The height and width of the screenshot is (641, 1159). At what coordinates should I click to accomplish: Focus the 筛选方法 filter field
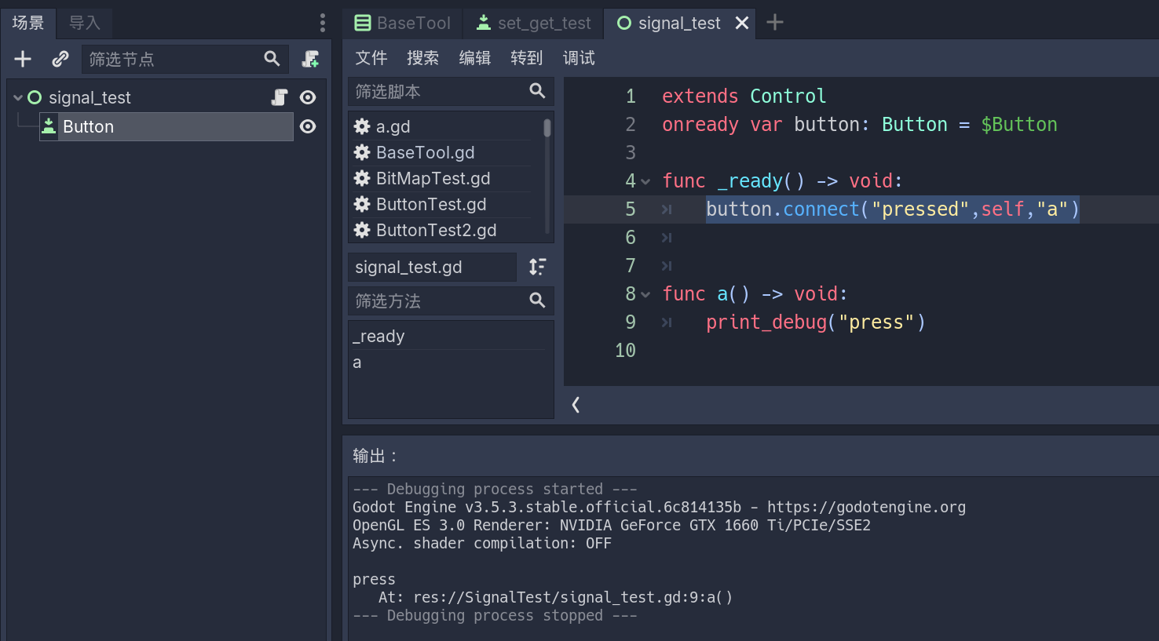(451, 300)
